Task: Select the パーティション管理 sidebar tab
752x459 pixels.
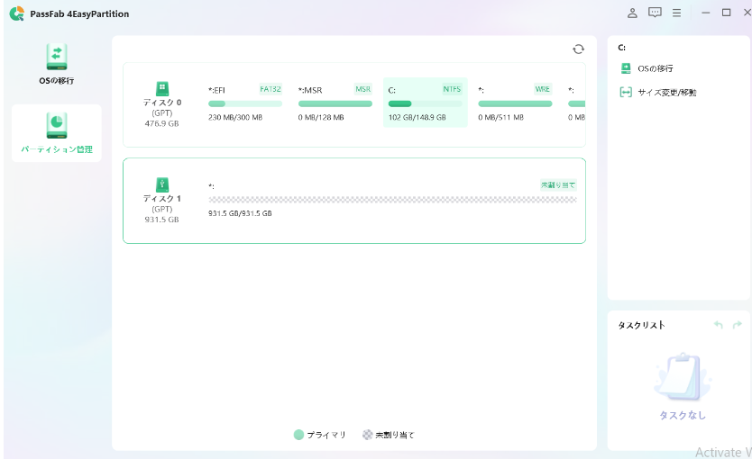Action: click(x=57, y=133)
